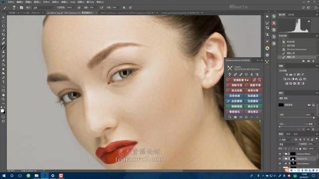Open brush blend mode dropdown
319x179 pixels.
(43, 7)
